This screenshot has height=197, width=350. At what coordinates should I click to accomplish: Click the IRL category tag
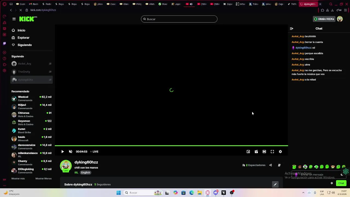76,173
